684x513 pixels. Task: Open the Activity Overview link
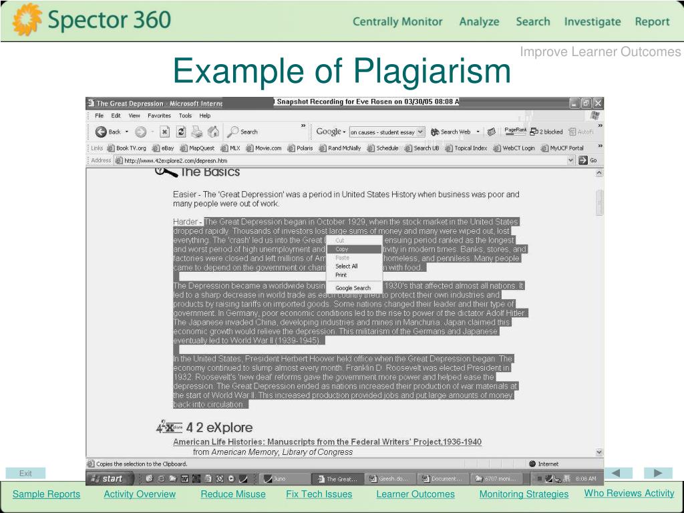[140, 494]
